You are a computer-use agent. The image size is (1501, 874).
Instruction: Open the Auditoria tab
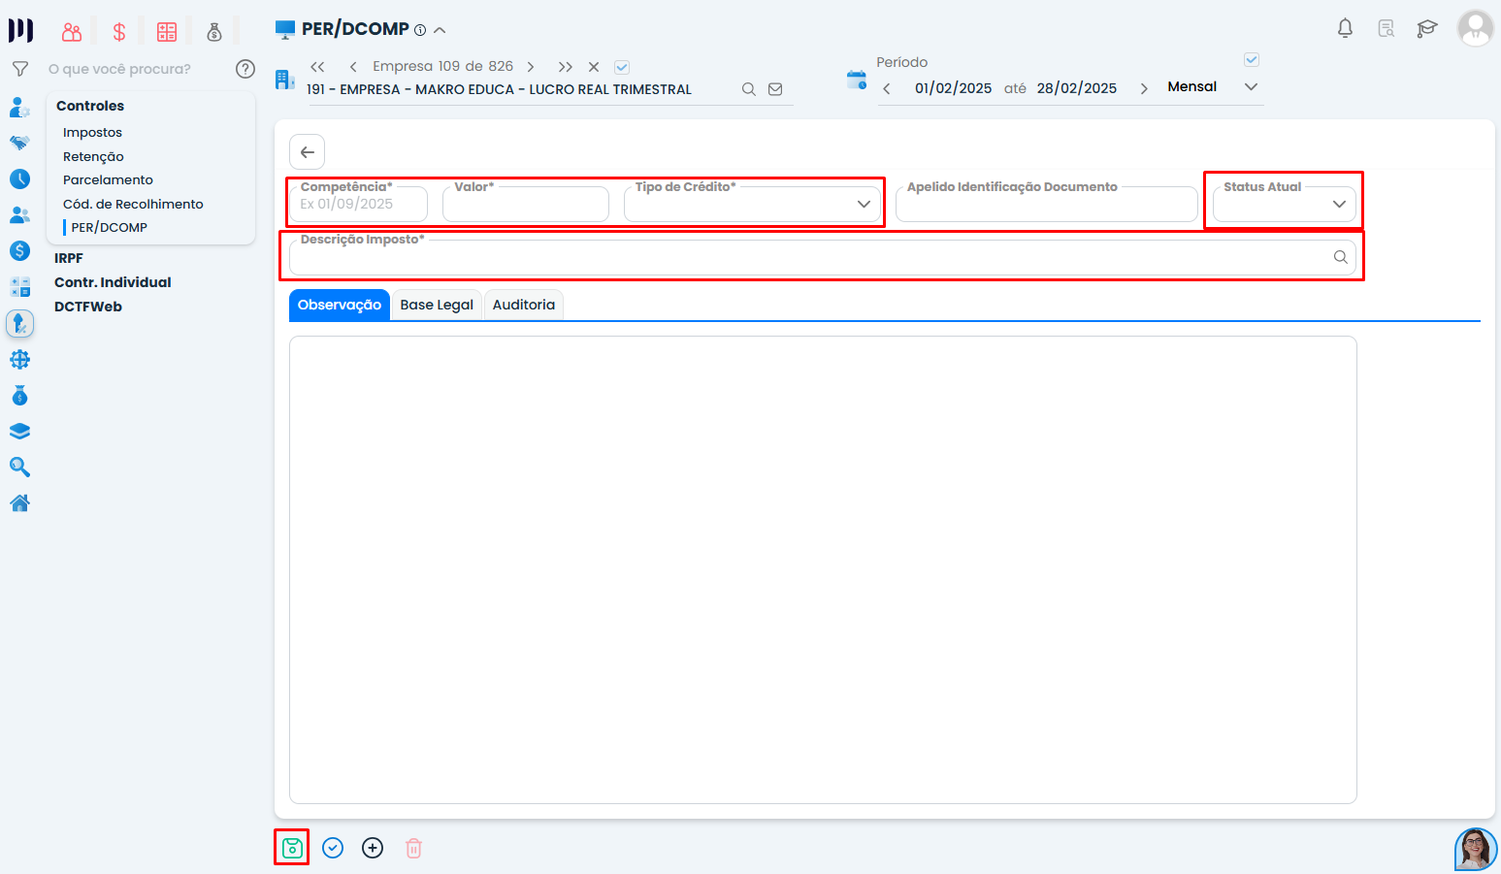point(523,305)
